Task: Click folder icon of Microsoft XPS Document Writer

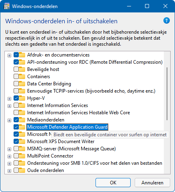Action: pos(22,141)
